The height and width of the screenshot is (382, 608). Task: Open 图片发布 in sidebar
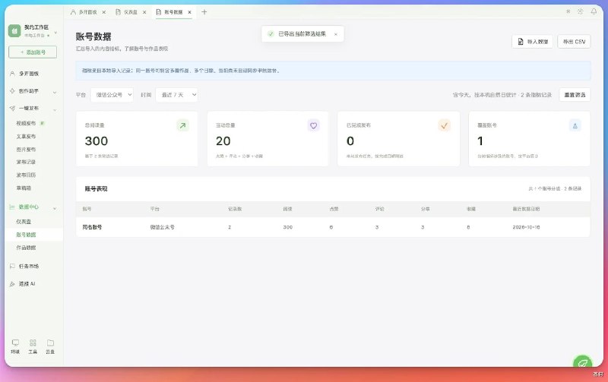click(x=26, y=149)
